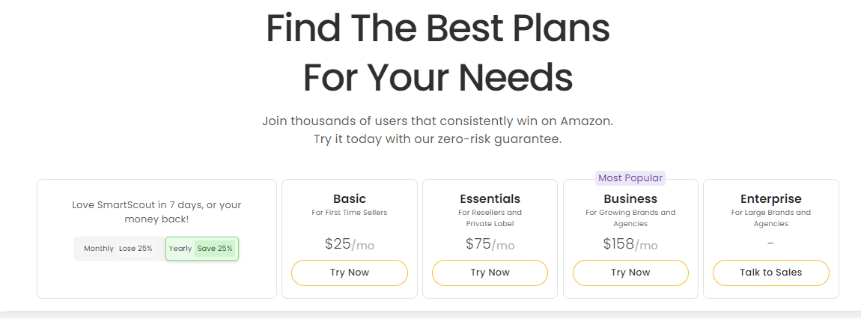Viewport: 861px width, 319px height.
Task: Select the Yearly billing option
Action: pos(201,249)
